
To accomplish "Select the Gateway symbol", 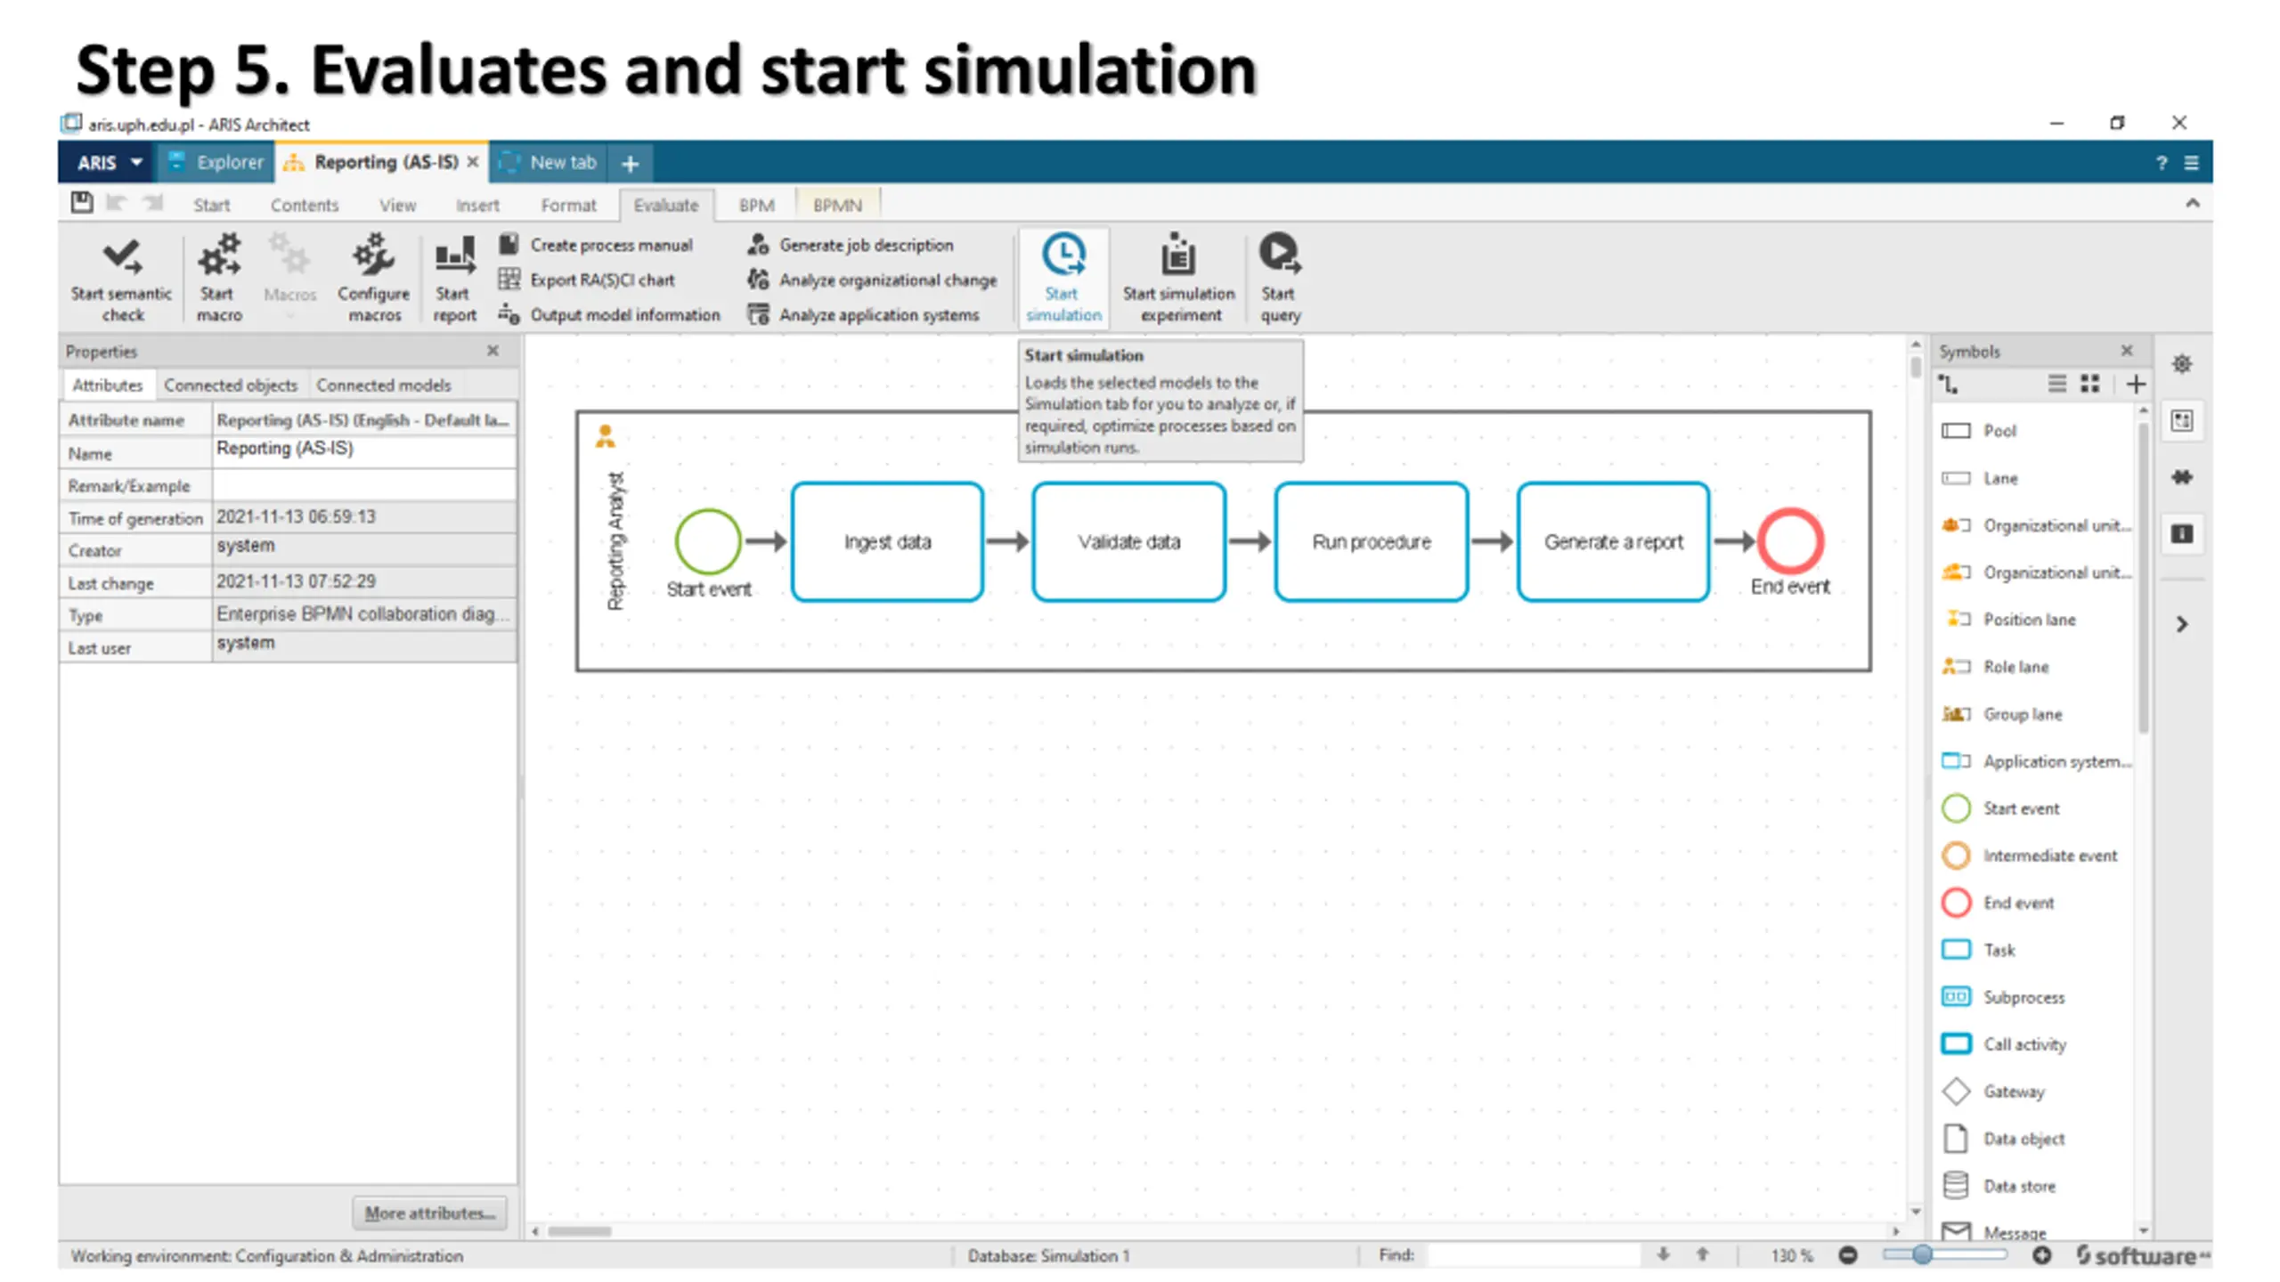I will [x=2012, y=1091].
